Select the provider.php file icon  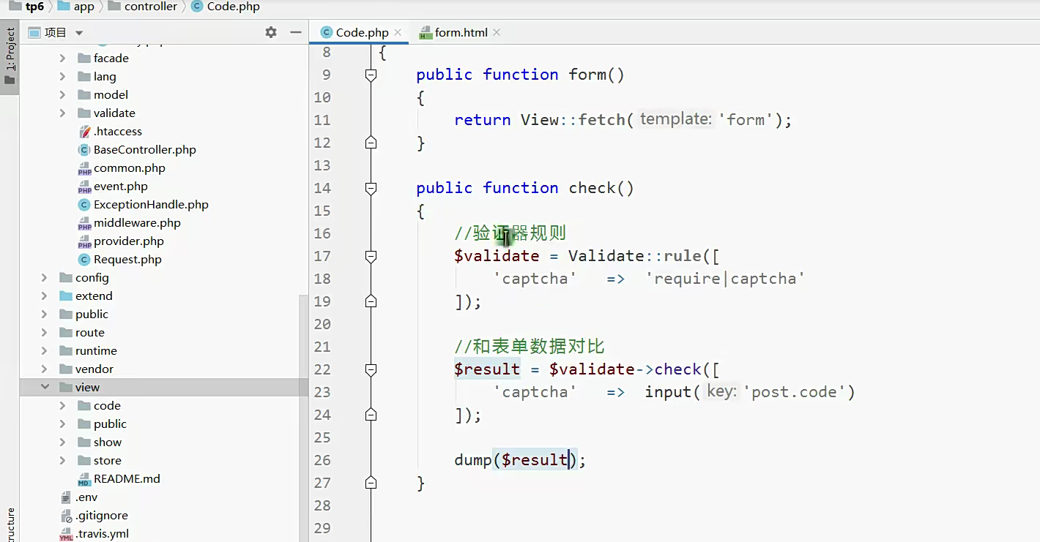84,241
